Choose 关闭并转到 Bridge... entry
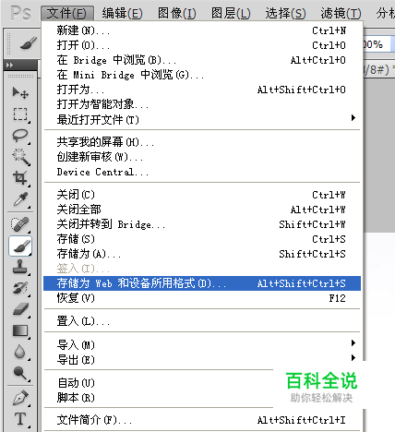The height and width of the screenshot is (432, 395). [x=202, y=224]
